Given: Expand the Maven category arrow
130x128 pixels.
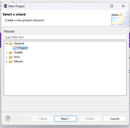Looking at the screenshot, I should pyautogui.click(x=7, y=62).
